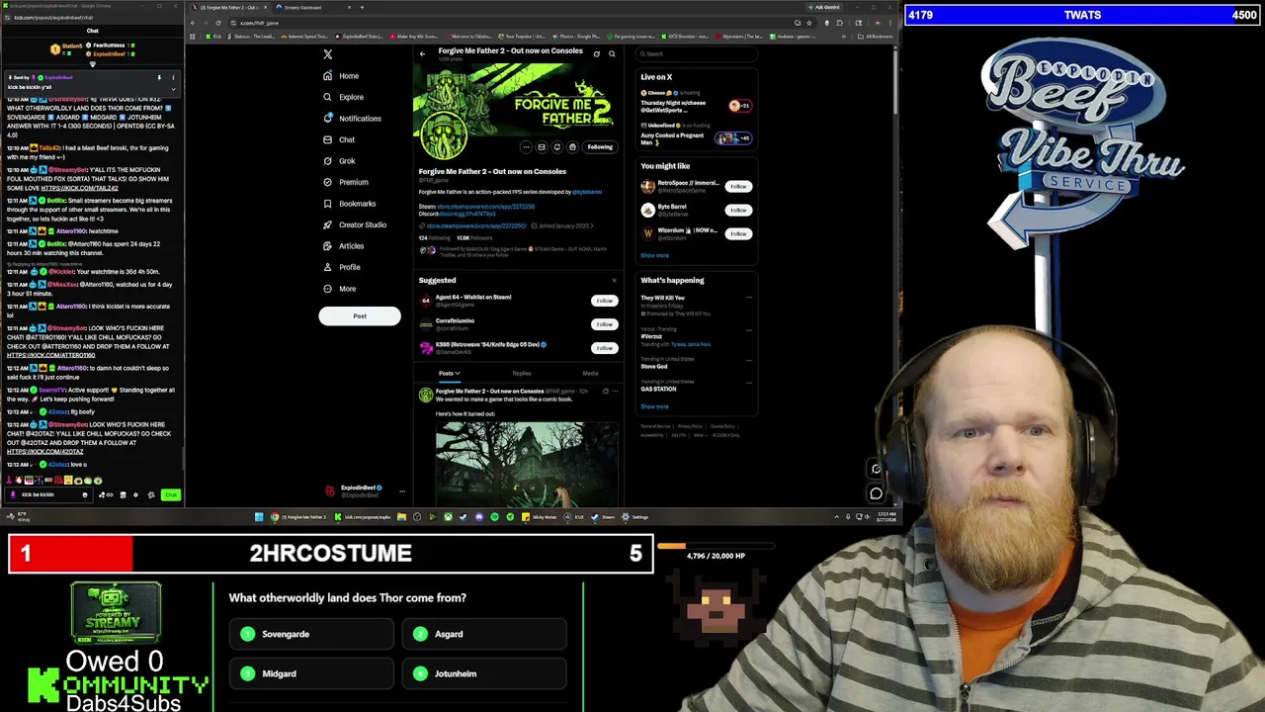The height and width of the screenshot is (712, 1265).
Task: Click the white Post button
Action: pyautogui.click(x=360, y=316)
